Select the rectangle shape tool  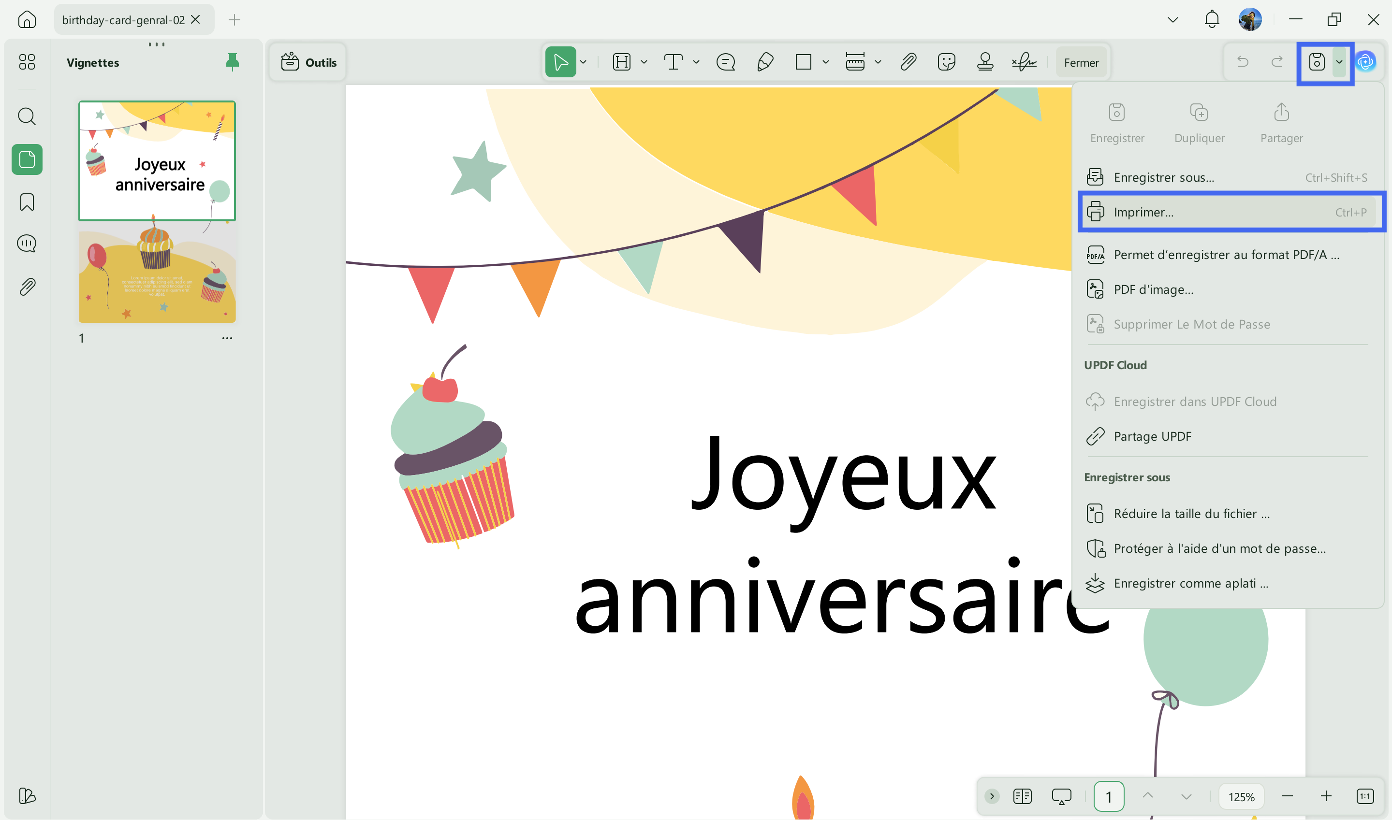(x=803, y=62)
